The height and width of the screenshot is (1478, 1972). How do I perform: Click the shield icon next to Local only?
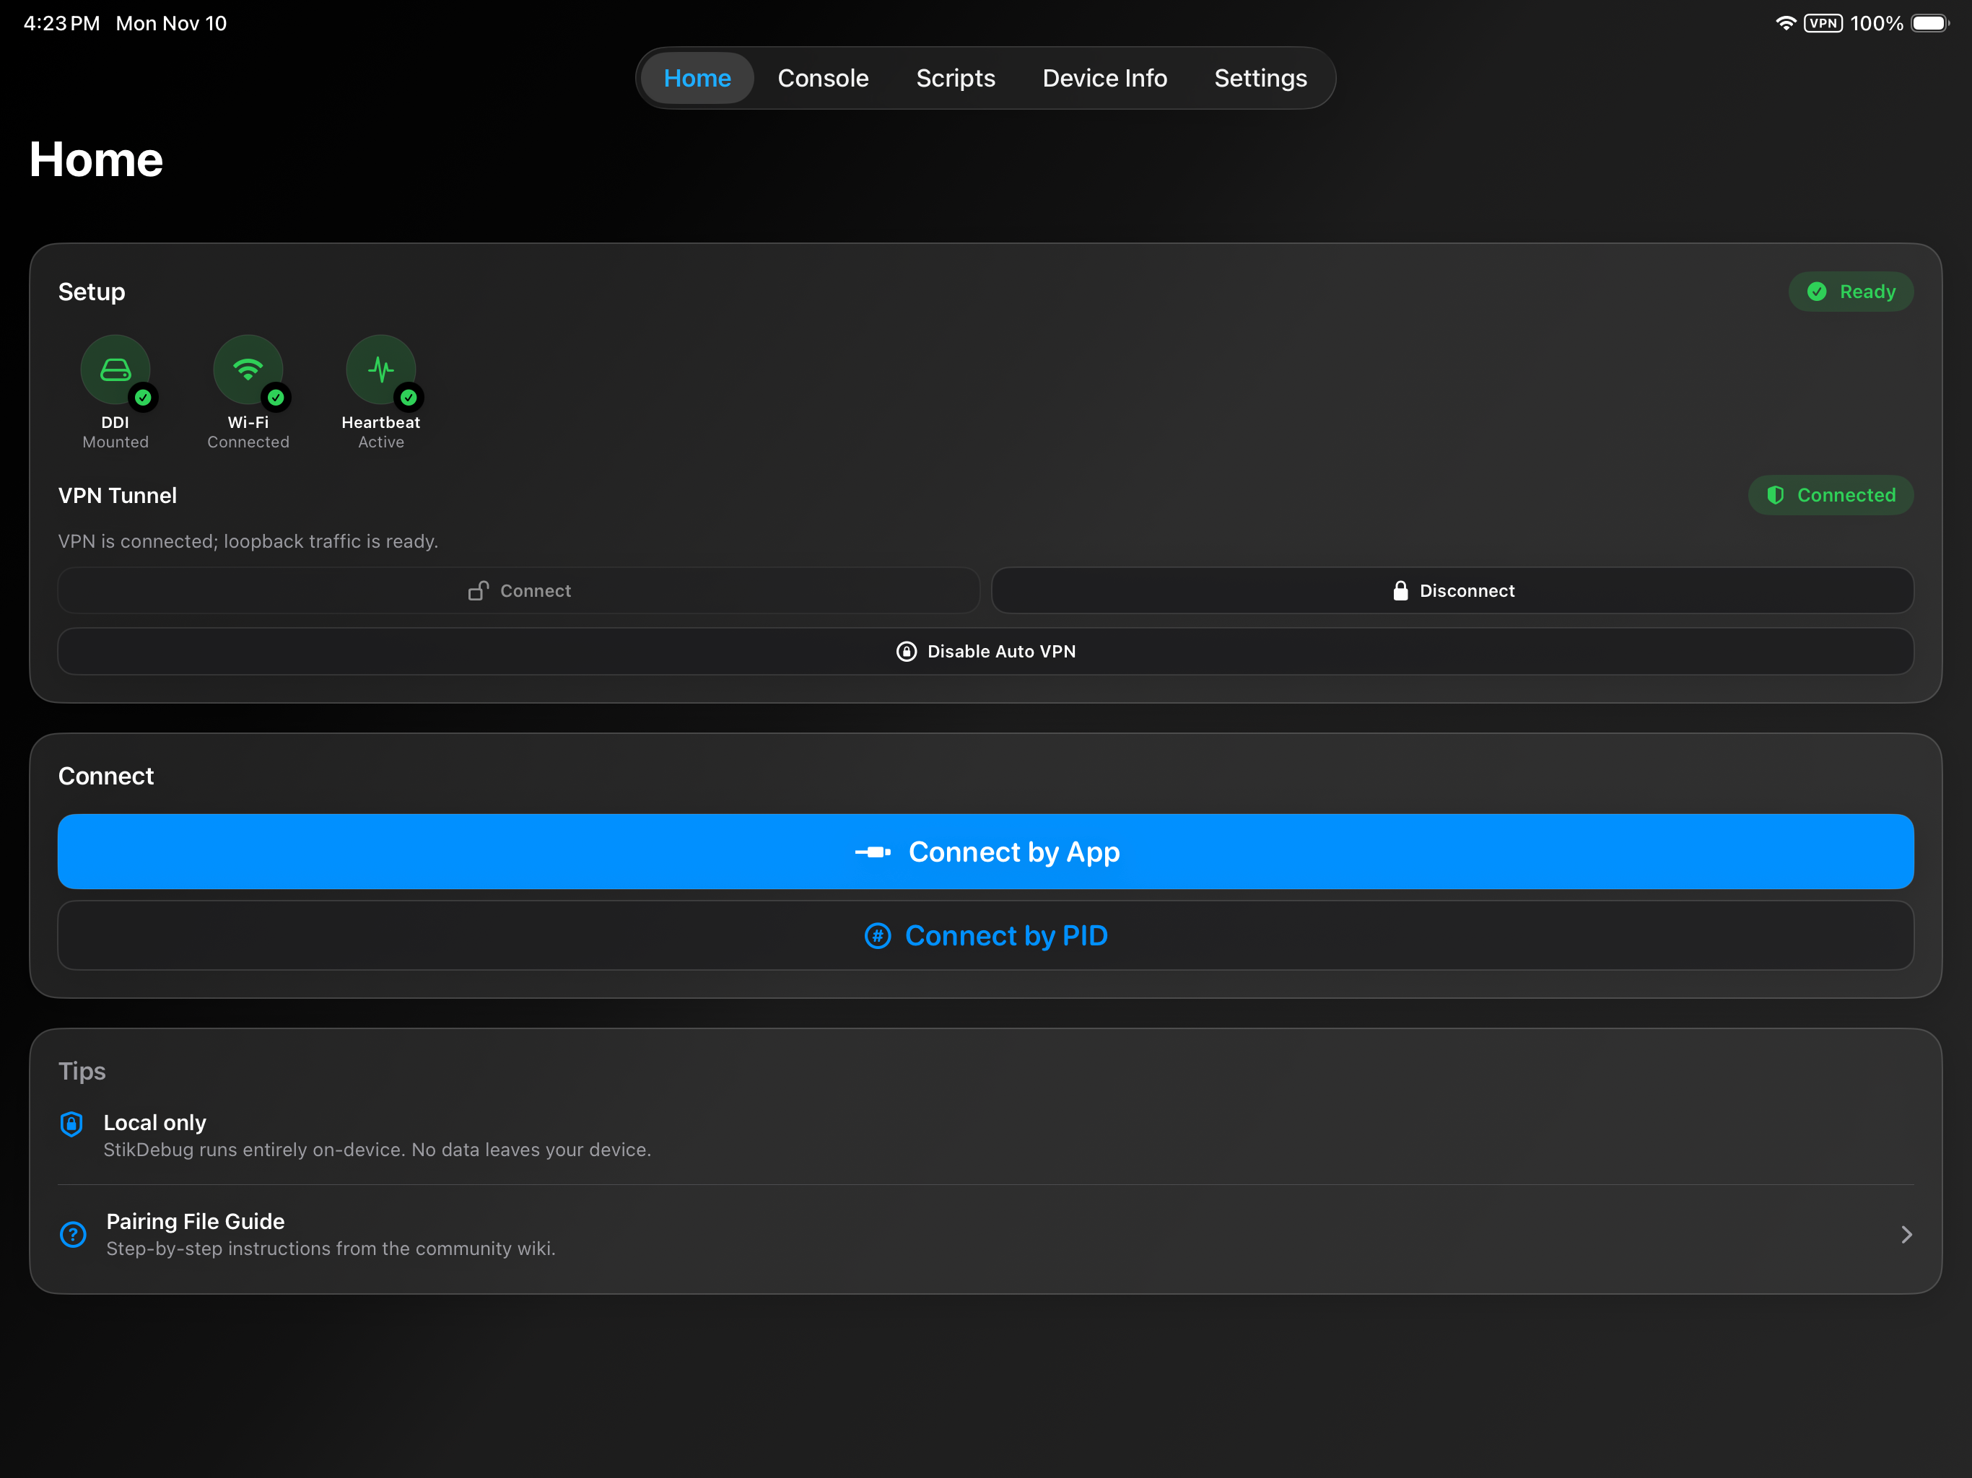tap(71, 1123)
